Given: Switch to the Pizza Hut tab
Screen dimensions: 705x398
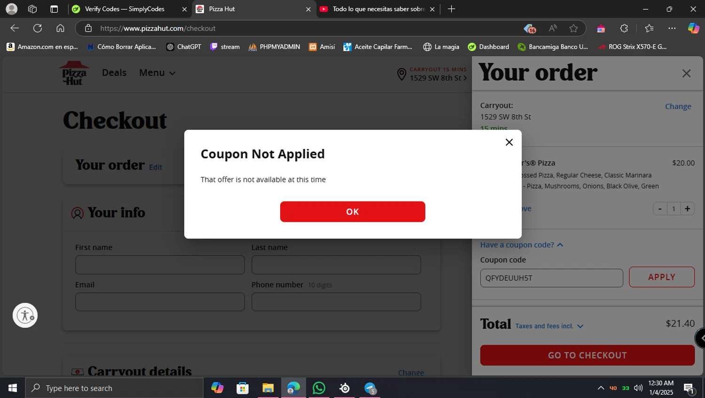Looking at the screenshot, I should click(254, 9).
